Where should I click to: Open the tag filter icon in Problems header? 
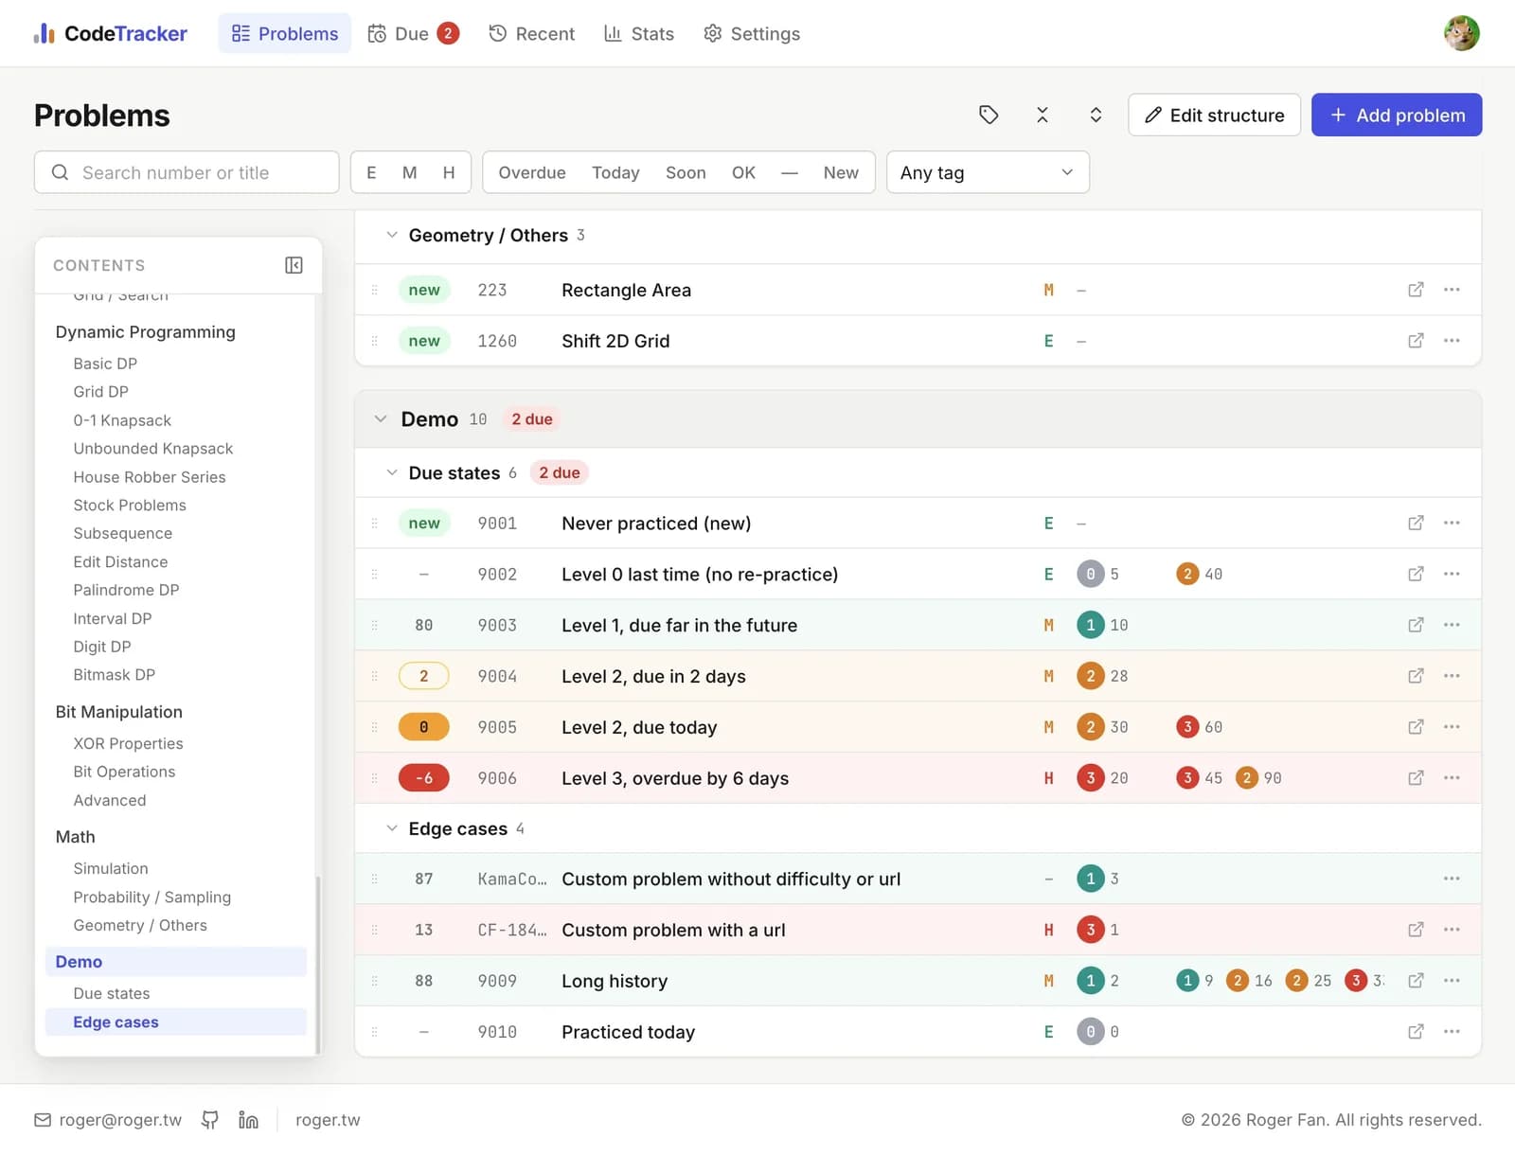989,115
